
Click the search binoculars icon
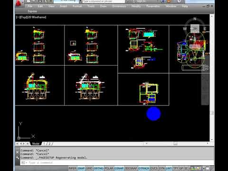pos(128,1)
